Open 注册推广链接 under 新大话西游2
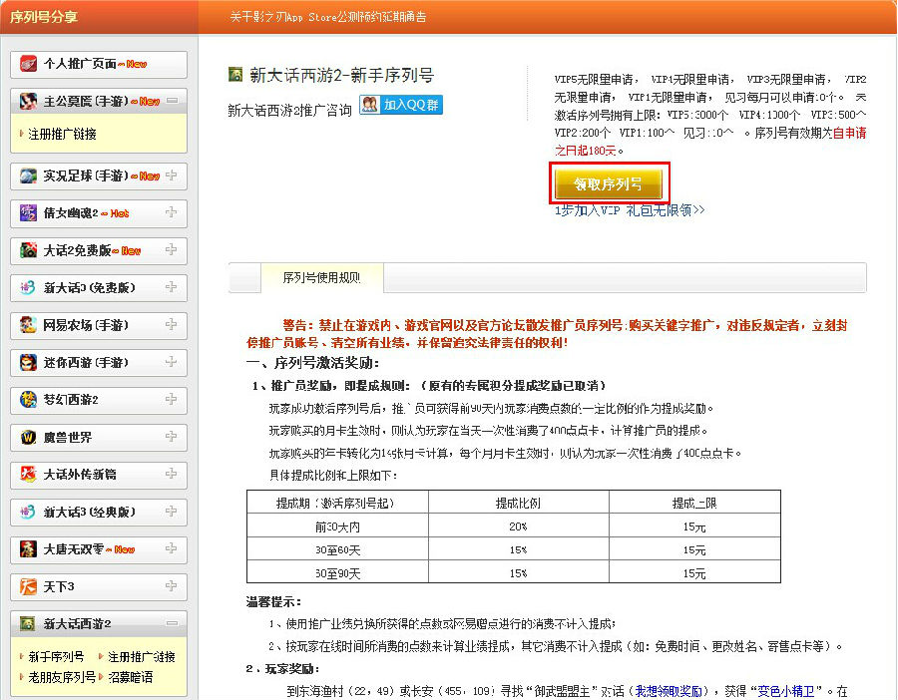898x700 pixels. (142, 656)
